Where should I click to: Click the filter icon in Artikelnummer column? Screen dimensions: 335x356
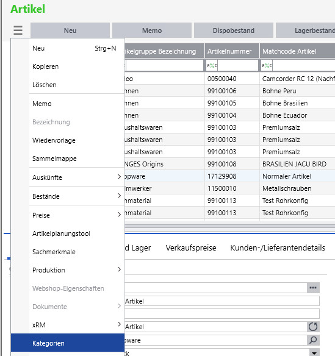coord(212,66)
